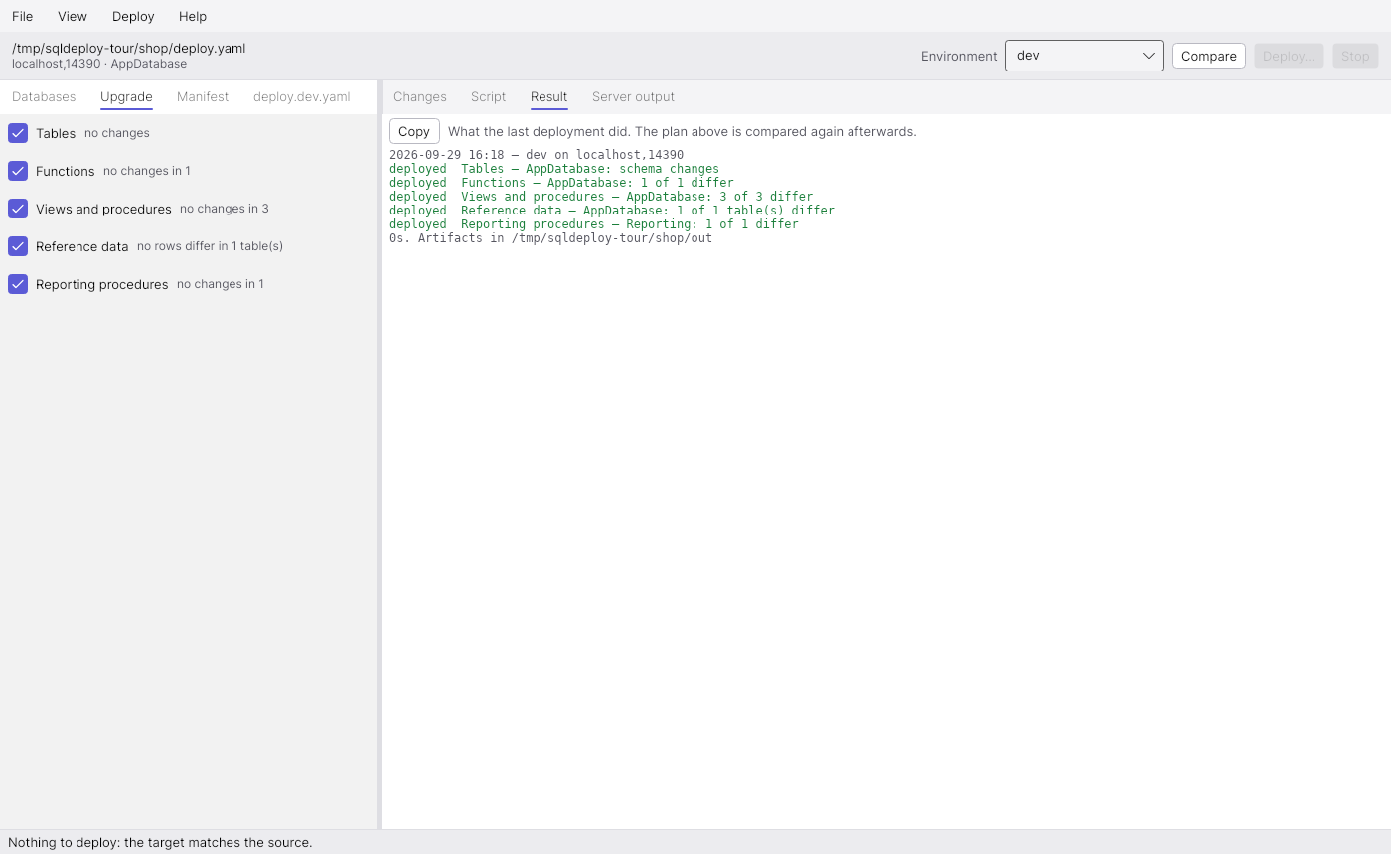The image size is (1391, 854).
Task: Select the Result tab
Action: click(x=548, y=96)
